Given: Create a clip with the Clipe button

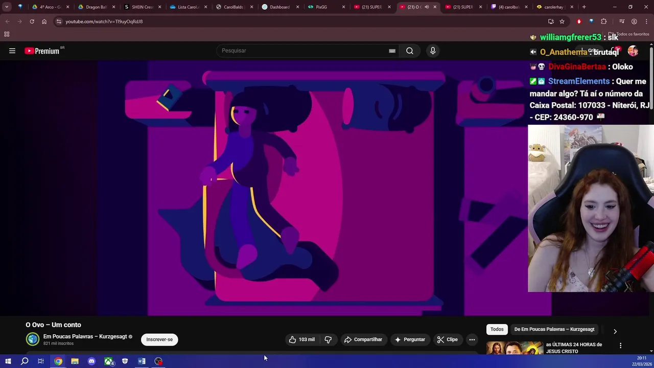Looking at the screenshot, I should click(x=447, y=339).
